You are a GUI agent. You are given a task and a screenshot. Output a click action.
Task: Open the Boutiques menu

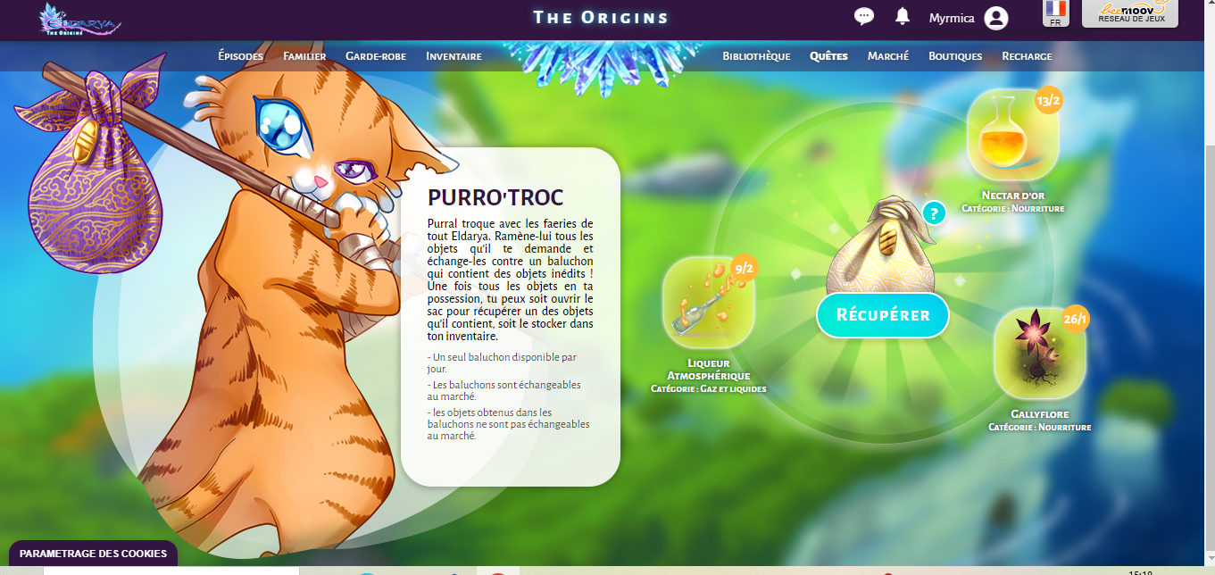point(955,56)
